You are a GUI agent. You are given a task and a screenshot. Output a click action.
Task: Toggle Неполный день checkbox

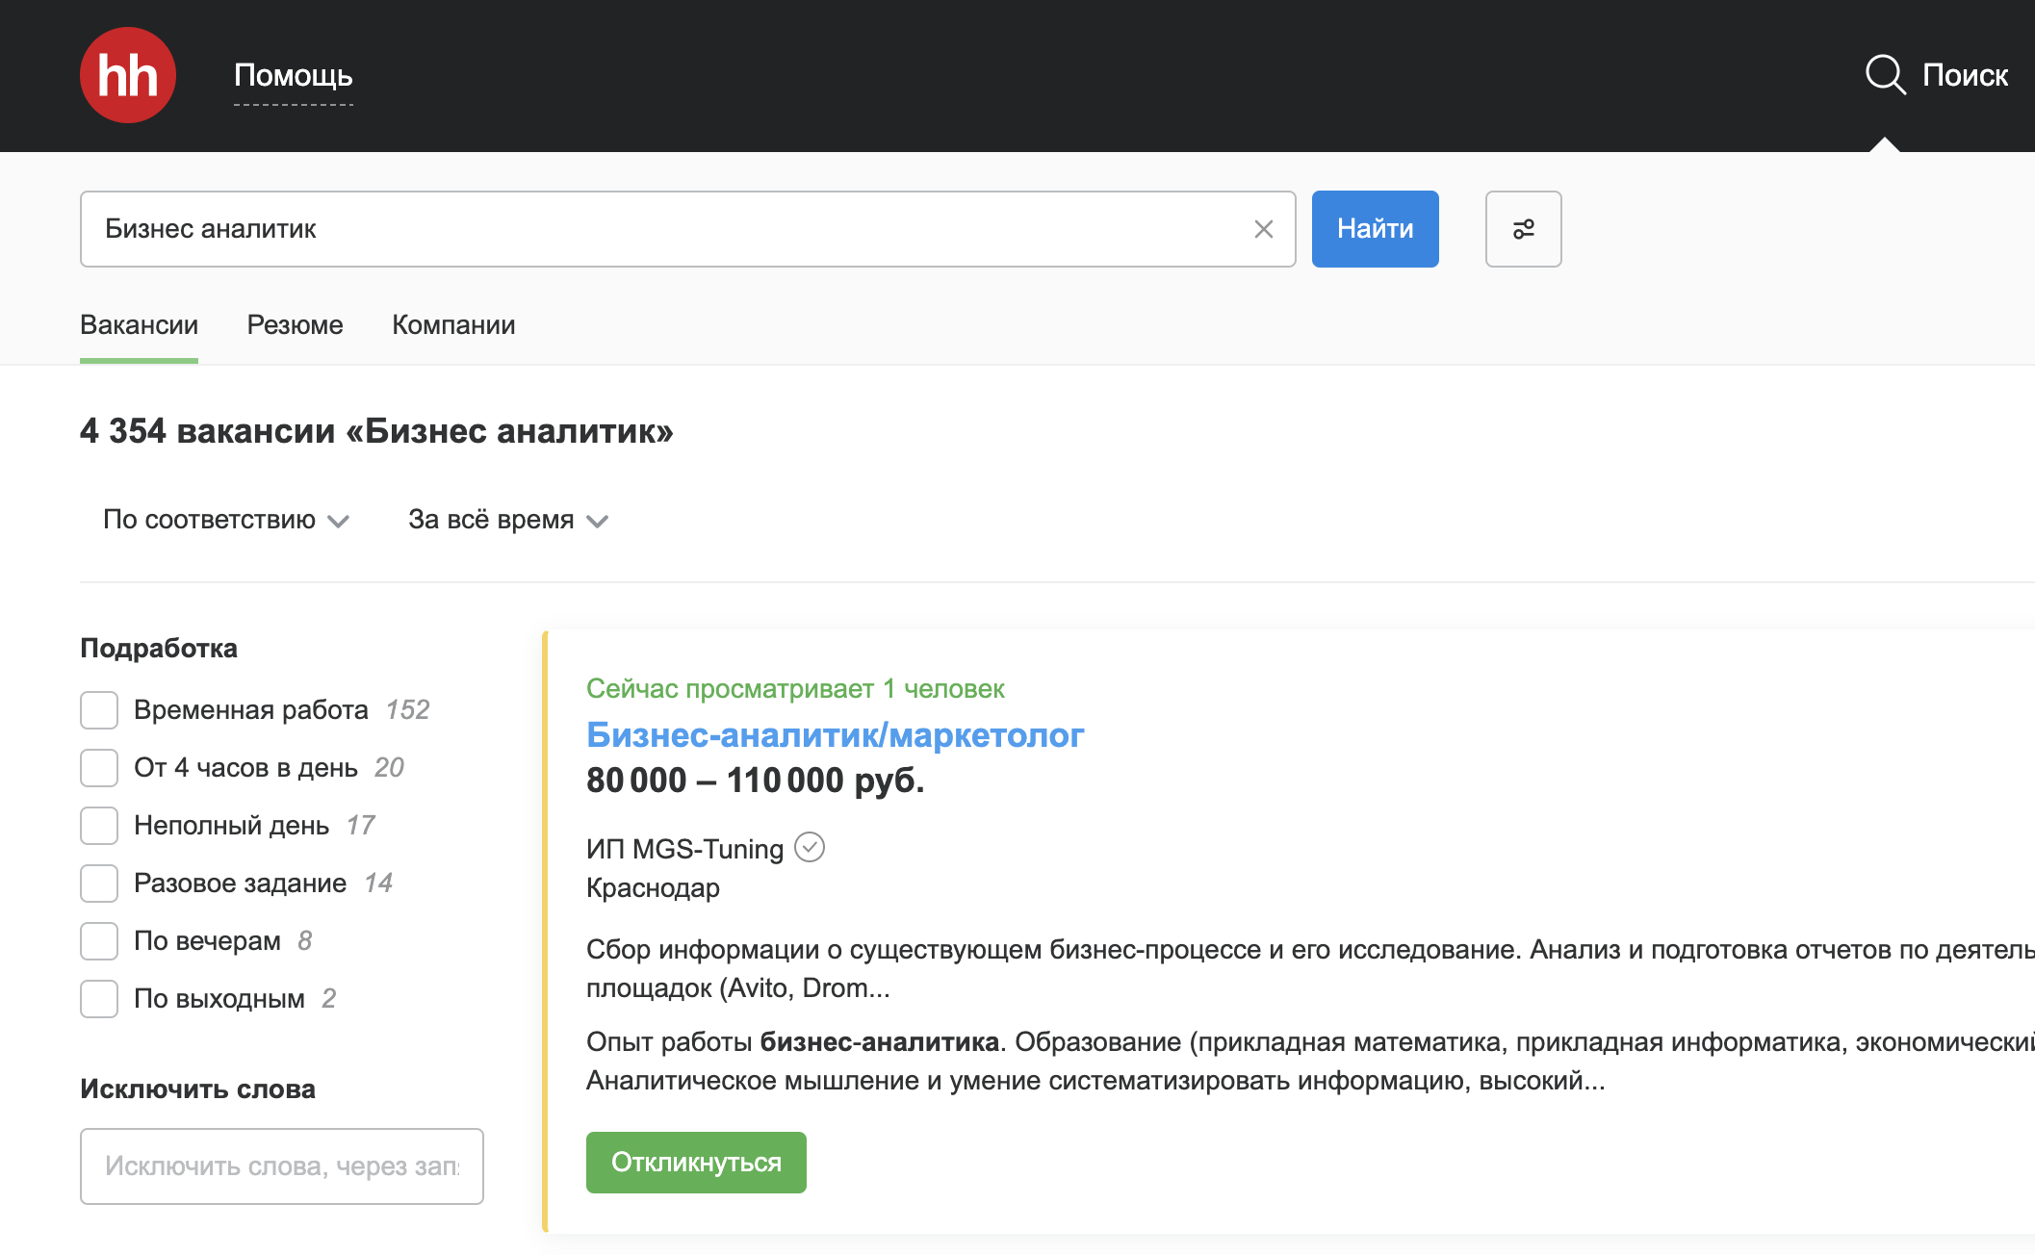click(x=99, y=826)
